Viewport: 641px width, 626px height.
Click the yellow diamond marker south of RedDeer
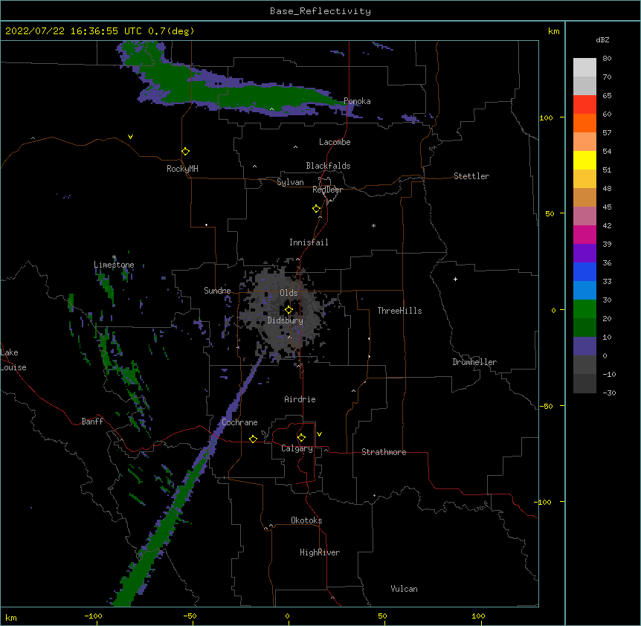[317, 209]
